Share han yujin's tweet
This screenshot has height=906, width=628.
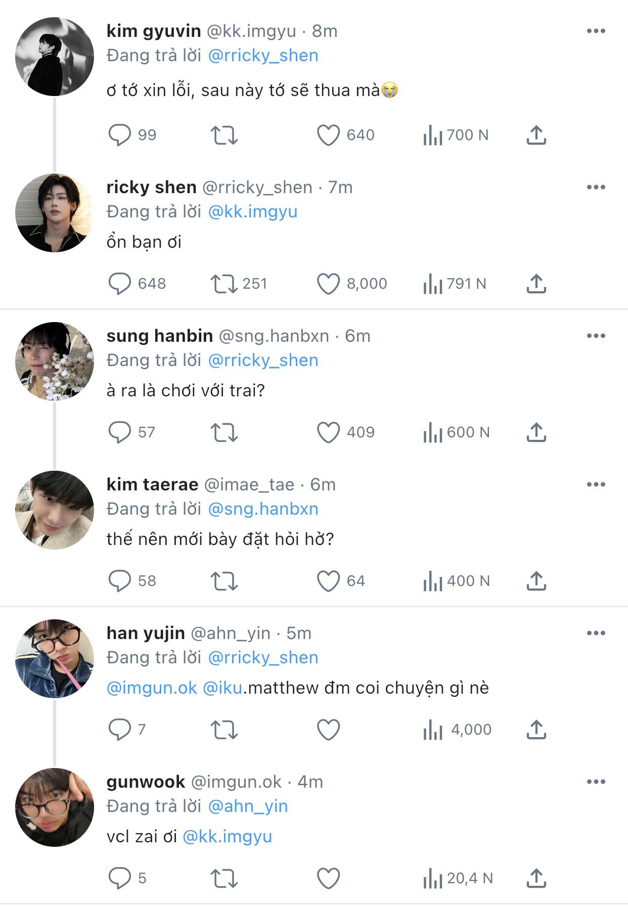(x=536, y=730)
